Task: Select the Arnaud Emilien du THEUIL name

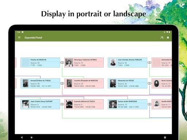Action: click(41, 81)
